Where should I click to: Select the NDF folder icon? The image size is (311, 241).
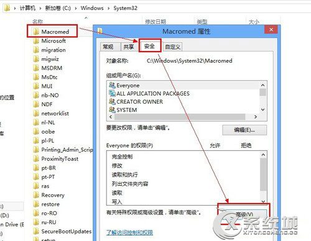[36, 104]
